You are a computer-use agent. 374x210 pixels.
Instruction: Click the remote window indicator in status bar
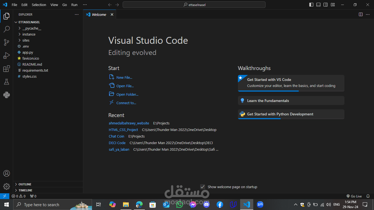(x=5, y=196)
